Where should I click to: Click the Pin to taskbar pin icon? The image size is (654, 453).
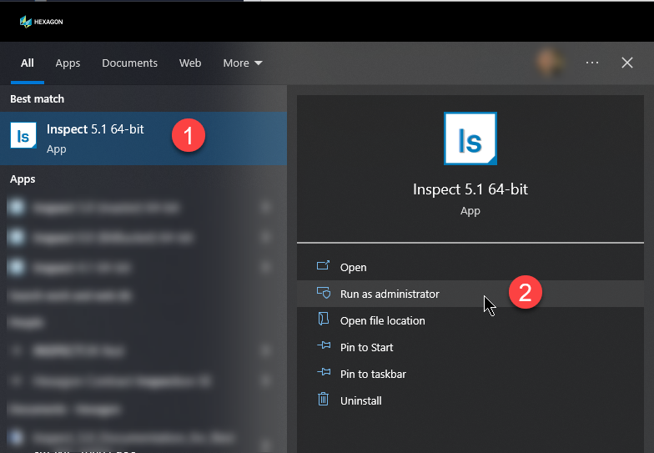click(324, 372)
